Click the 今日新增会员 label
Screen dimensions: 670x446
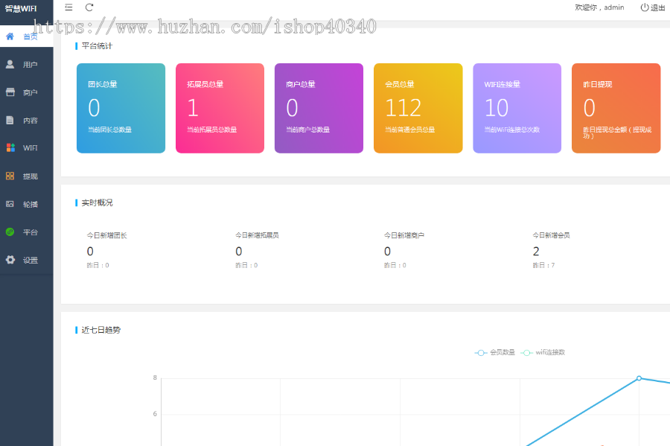tap(551, 235)
